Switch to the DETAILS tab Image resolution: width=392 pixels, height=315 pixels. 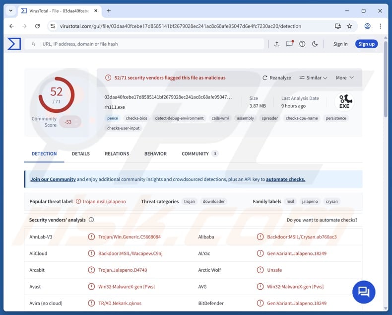coord(81,154)
